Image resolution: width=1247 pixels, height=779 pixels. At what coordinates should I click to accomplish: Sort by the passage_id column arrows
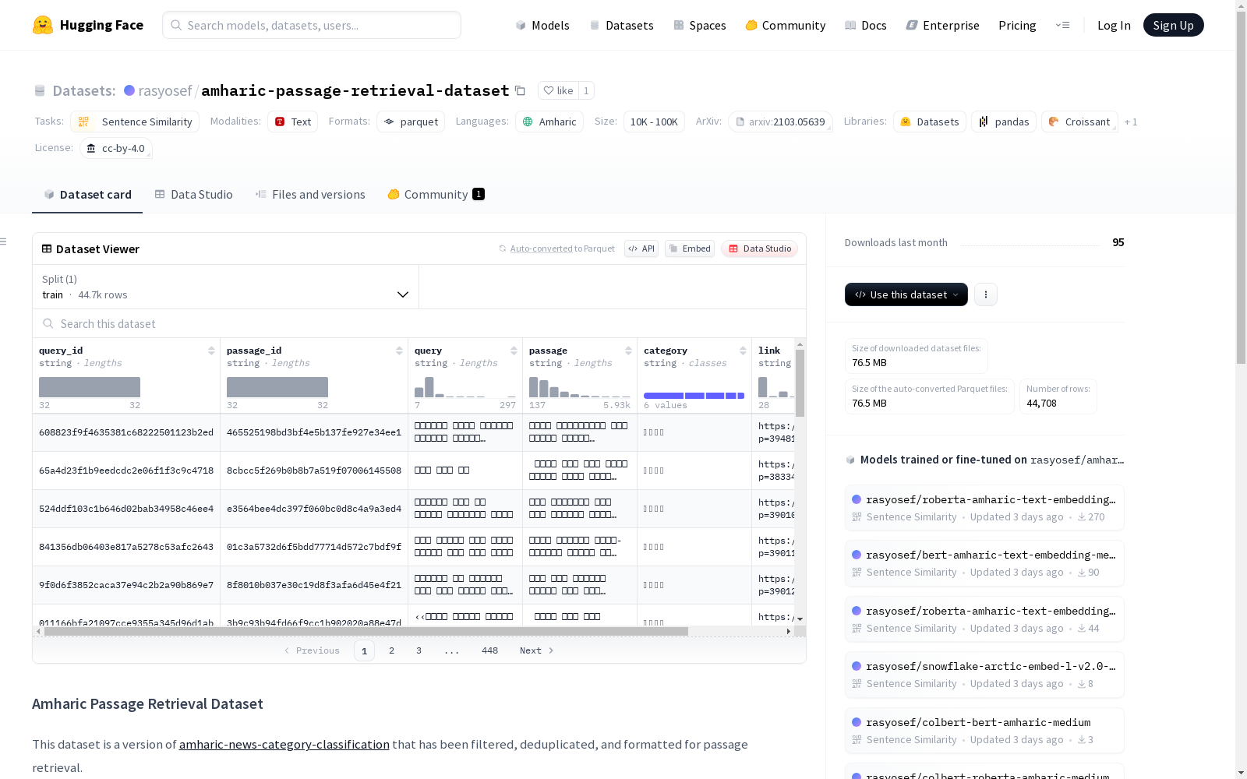(399, 351)
